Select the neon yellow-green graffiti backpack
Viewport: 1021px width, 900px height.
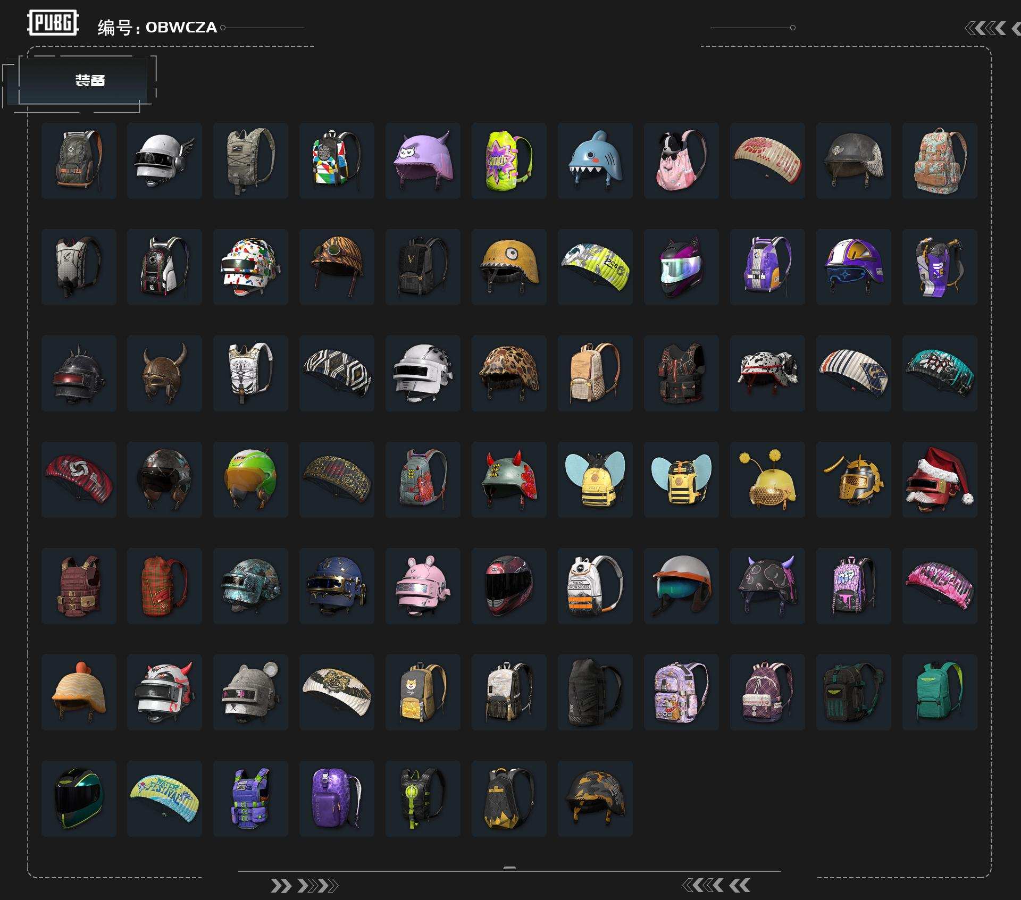pos(509,161)
